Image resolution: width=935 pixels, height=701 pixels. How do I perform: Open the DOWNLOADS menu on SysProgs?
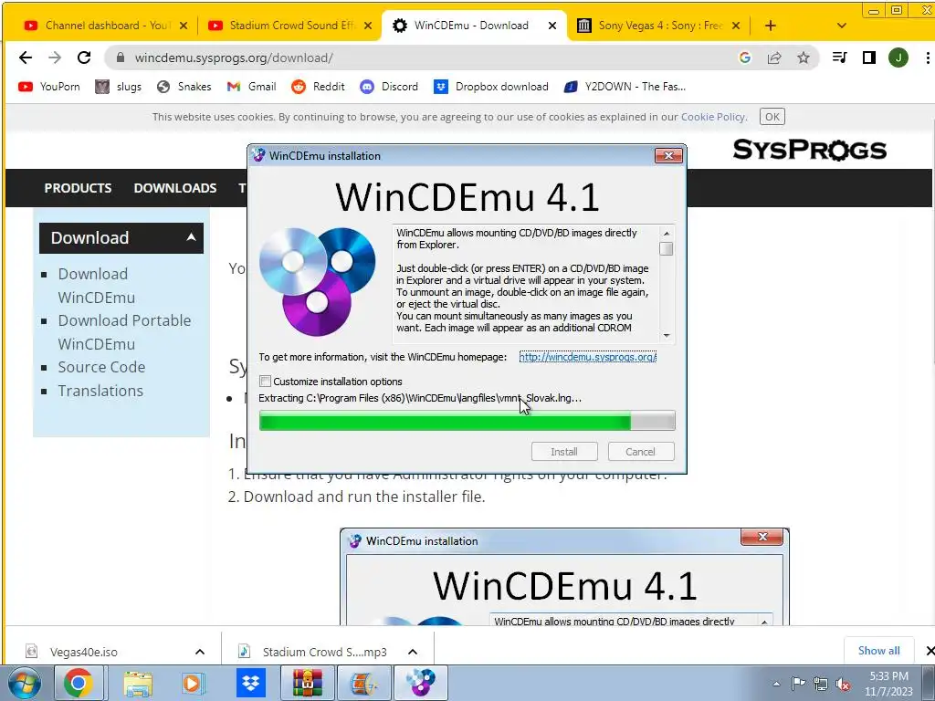[x=175, y=188]
